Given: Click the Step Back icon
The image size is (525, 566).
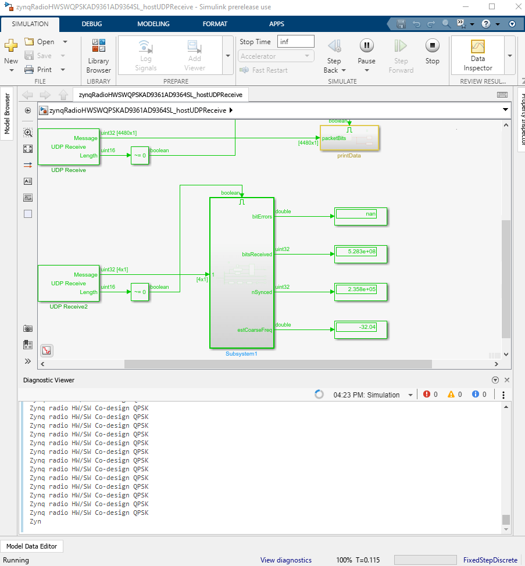Looking at the screenshot, I should 334,46.
